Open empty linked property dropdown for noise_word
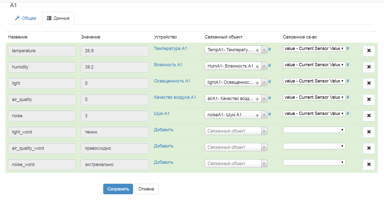Screen dimensions: 384x201 (314, 162)
